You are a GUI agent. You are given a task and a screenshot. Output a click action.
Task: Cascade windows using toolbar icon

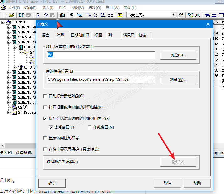coord(207,15)
